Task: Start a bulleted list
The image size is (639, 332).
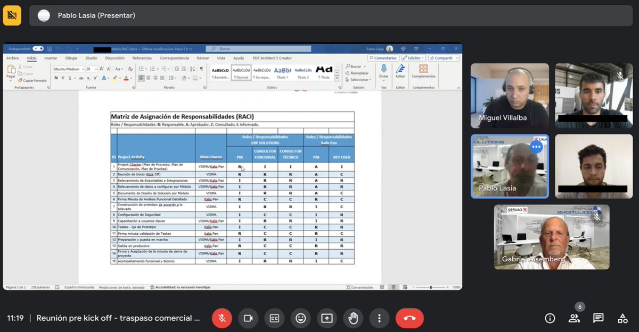Action: [141, 69]
